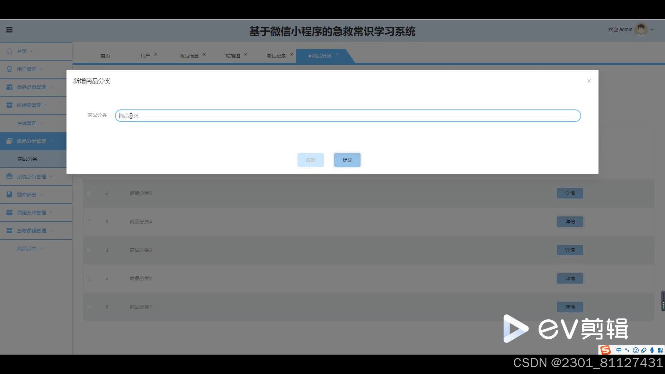Click the 提交 submit button
Image resolution: width=665 pixels, height=374 pixels.
click(x=347, y=160)
